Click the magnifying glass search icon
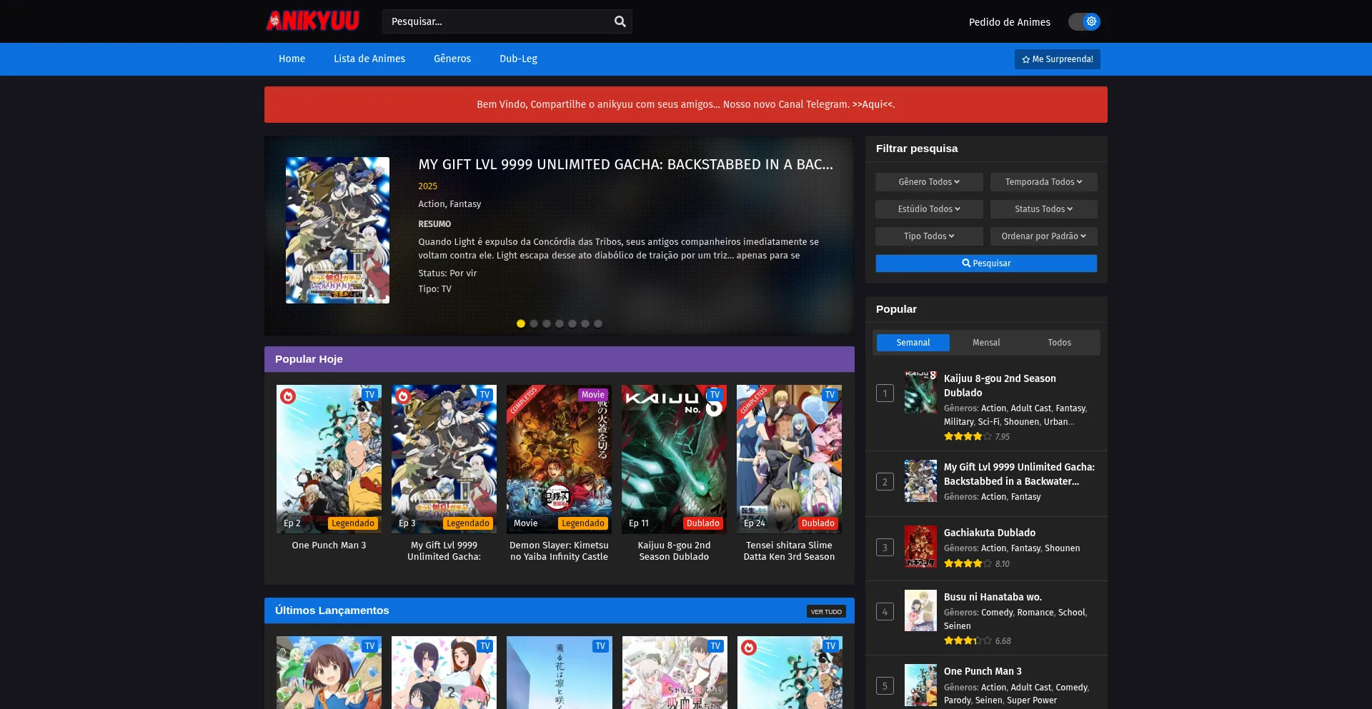Screen dimensions: 1372x709 [620, 21]
